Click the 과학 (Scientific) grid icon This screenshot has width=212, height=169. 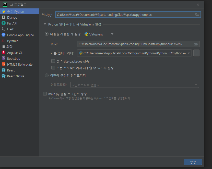tap(3, 47)
